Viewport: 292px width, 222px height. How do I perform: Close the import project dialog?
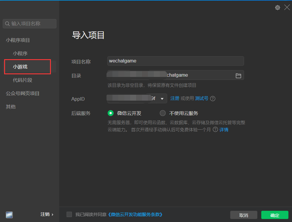click(x=287, y=7)
